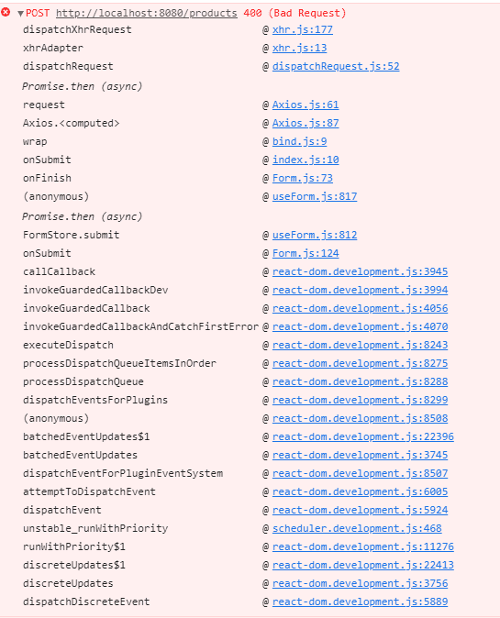Open react-dom.development.js:8243 link
The height and width of the screenshot is (618, 500).
pyautogui.click(x=360, y=346)
